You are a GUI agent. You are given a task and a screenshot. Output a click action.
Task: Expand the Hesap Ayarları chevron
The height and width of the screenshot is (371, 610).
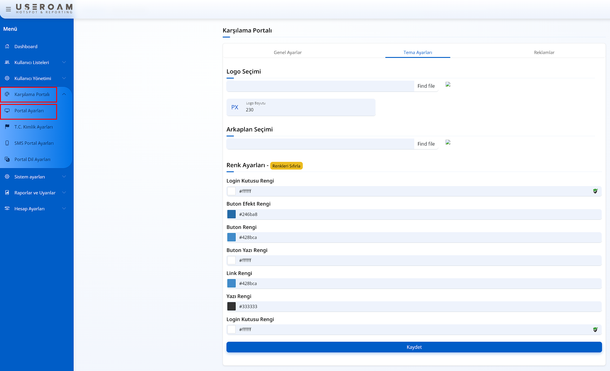coord(64,209)
